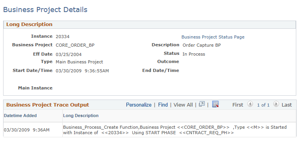
Task: Click the Outcome label
Action: 168,61
